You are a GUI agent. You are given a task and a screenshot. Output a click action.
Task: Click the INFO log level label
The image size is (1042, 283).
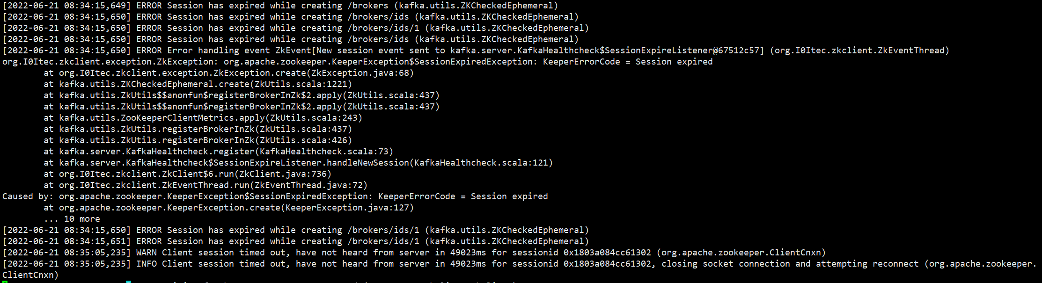click(147, 264)
